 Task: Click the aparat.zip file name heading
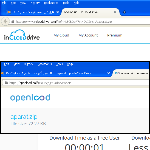(24, 117)
